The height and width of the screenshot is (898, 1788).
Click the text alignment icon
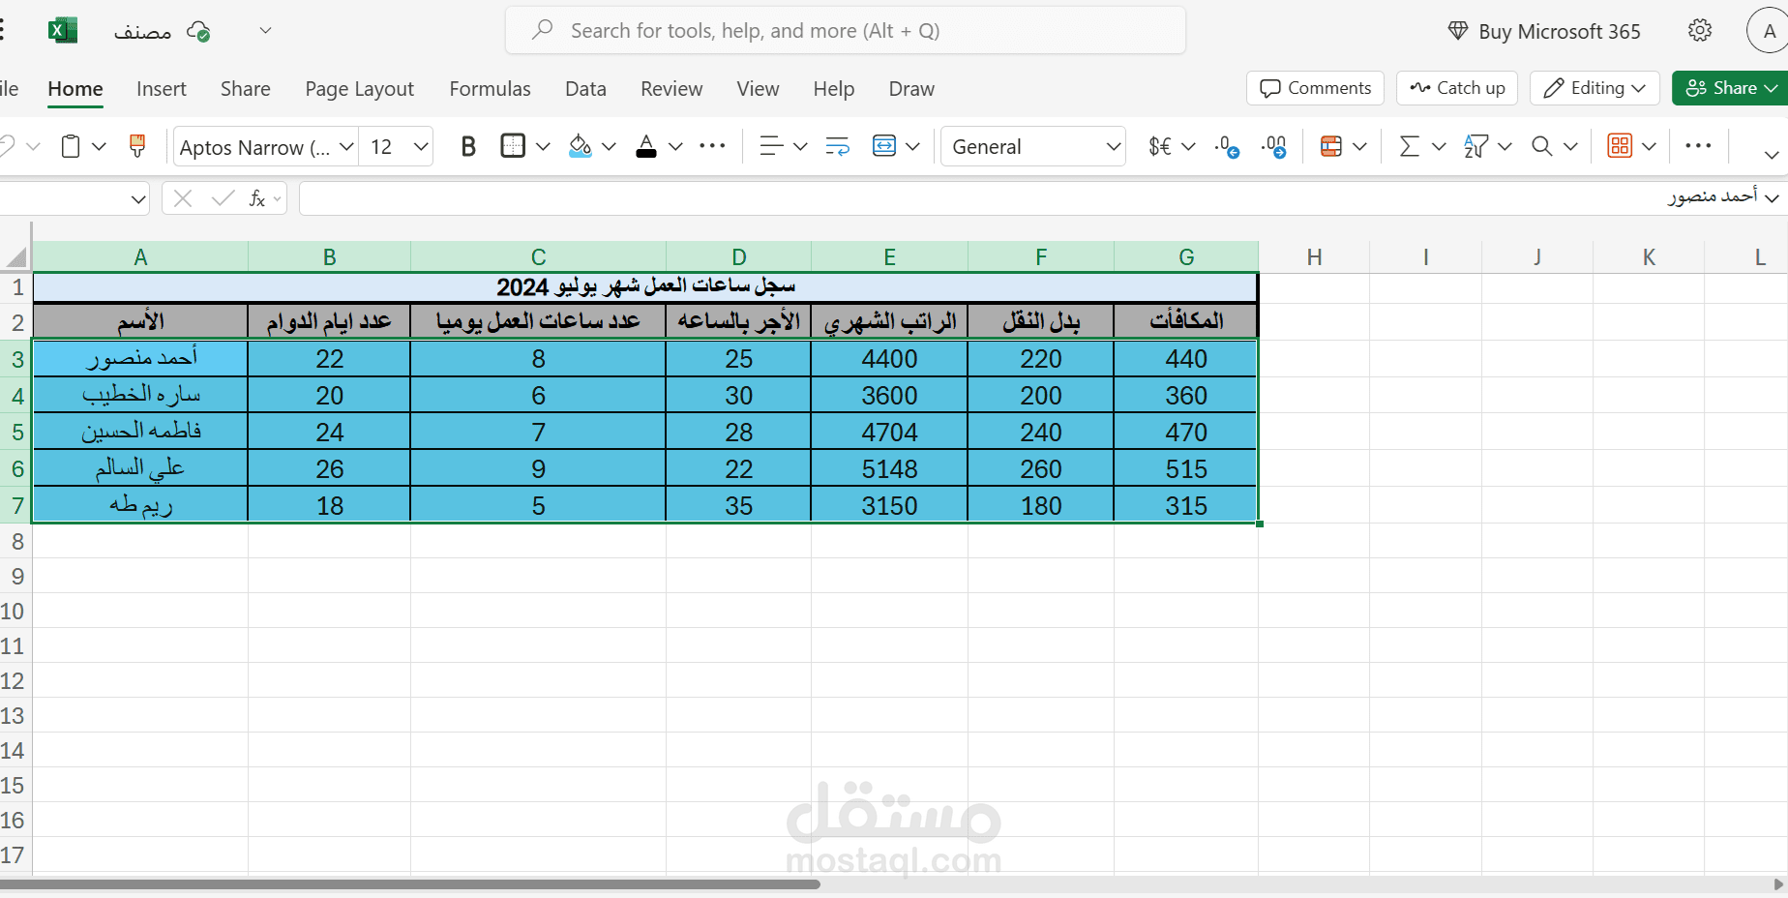(771, 146)
